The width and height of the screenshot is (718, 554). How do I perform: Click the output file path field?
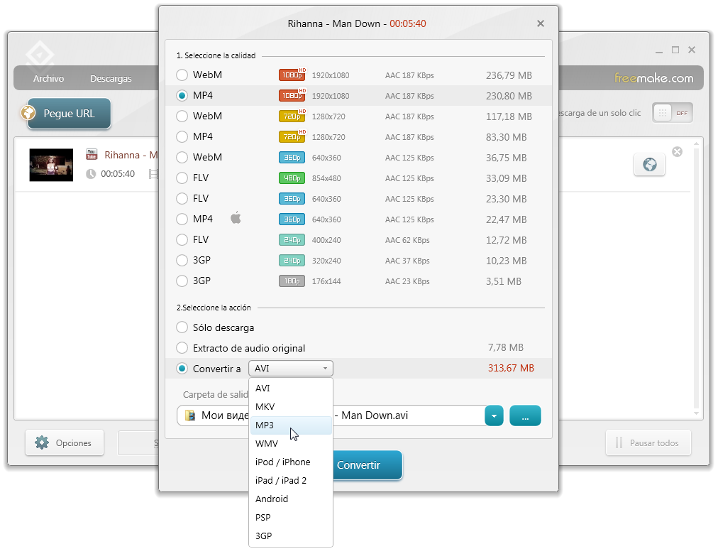[331, 415]
